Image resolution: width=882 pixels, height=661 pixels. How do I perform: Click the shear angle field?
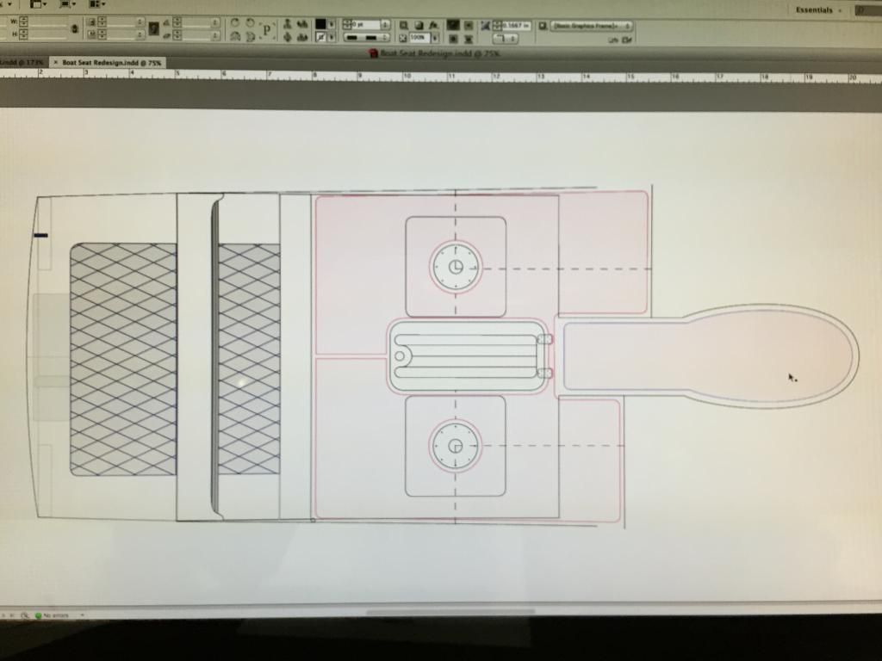(x=197, y=36)
